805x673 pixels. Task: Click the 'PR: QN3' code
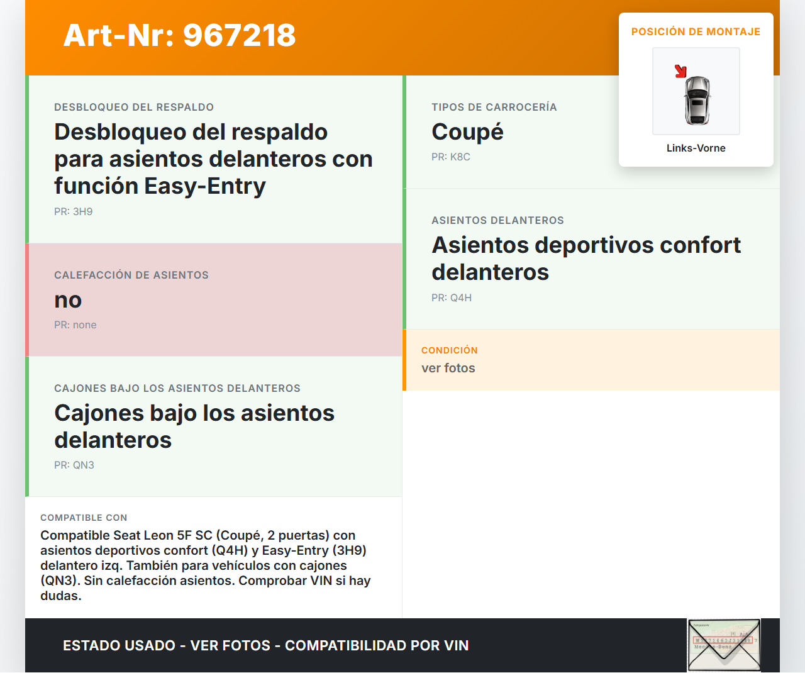pyautogui.click(x=74, y=465)
